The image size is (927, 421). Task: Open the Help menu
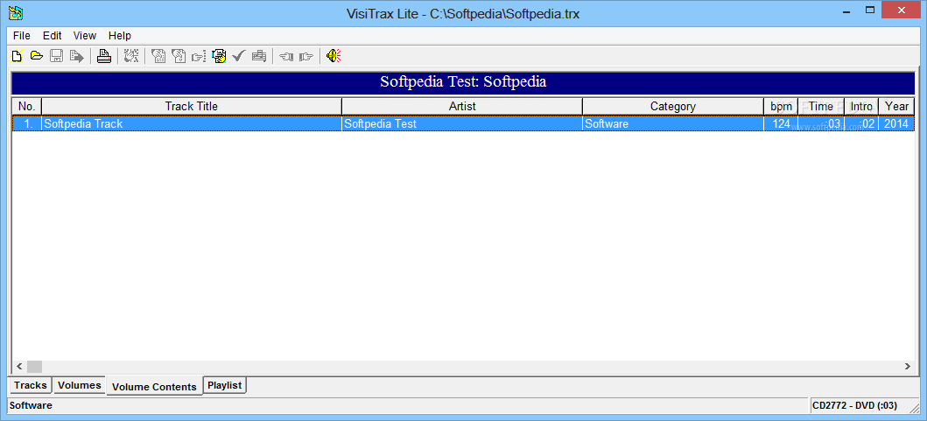point(120,36)
